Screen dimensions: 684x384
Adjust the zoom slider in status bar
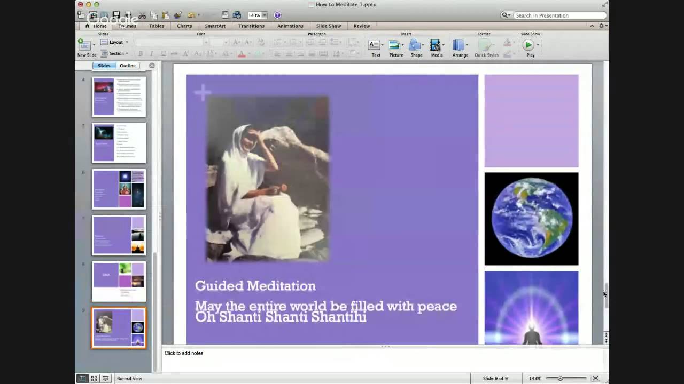tap(560, 379)
